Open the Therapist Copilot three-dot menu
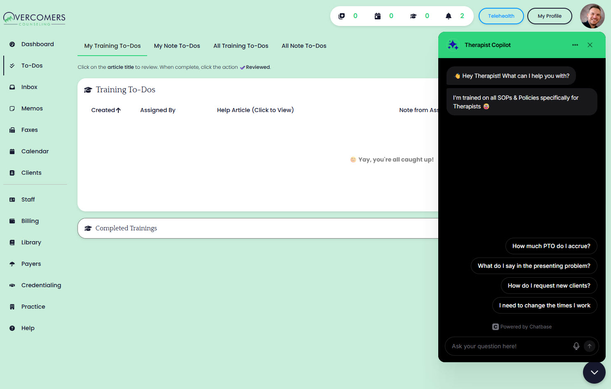Viewport: 611px width, 389px height. click(575, 45)
